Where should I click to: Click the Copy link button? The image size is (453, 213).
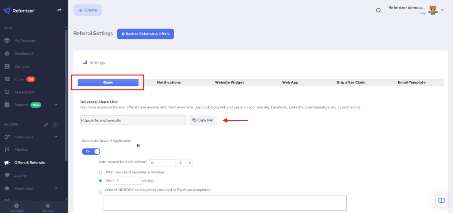(x=203, y=120)
